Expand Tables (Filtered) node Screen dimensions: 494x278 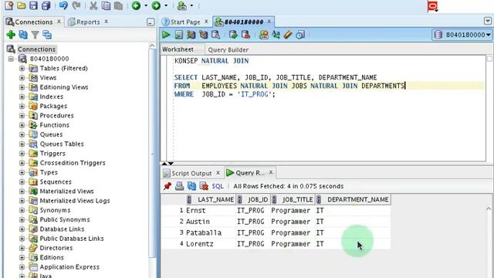click(22, 68)
